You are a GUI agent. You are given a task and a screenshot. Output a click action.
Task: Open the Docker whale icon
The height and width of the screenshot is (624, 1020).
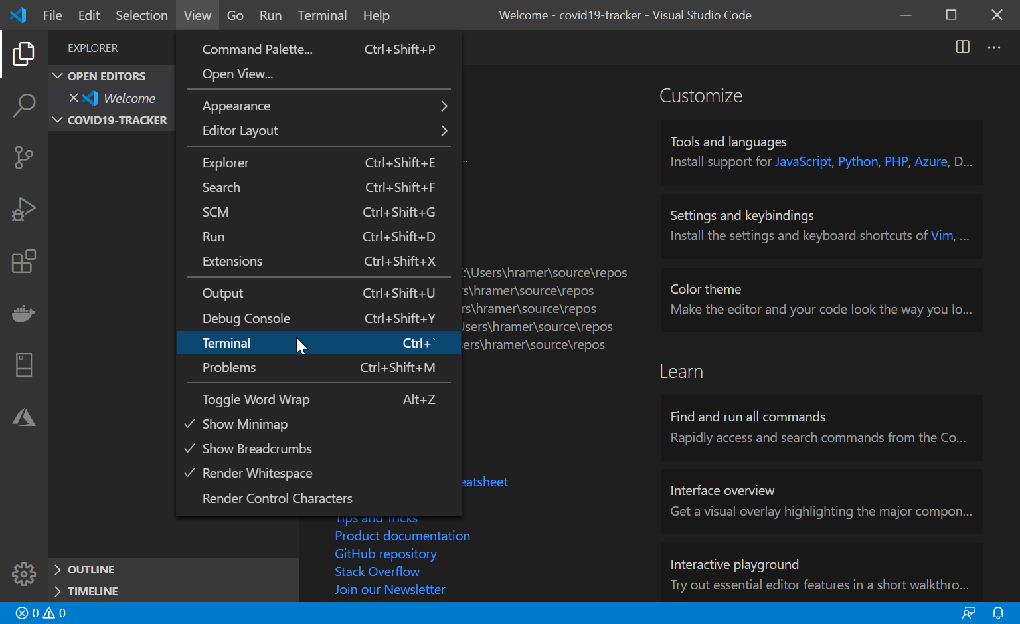(x=23, y=313)
